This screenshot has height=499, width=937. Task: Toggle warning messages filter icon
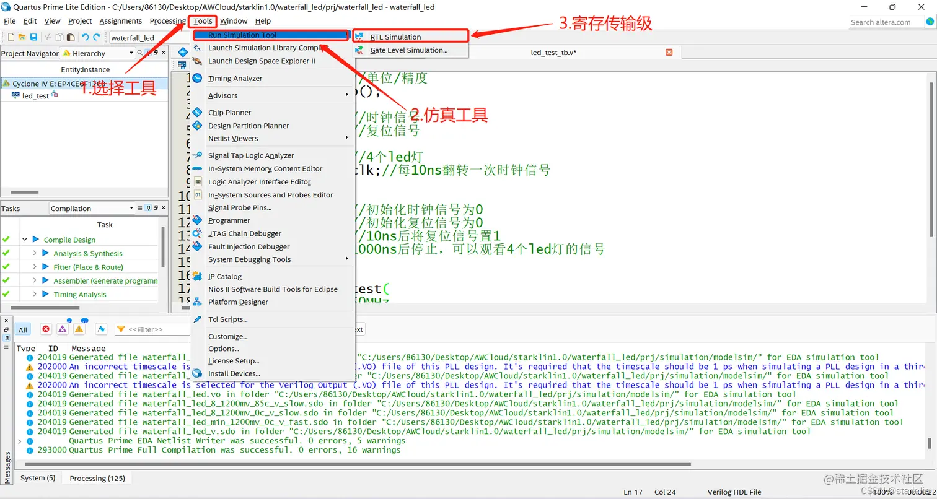point(79,329)
